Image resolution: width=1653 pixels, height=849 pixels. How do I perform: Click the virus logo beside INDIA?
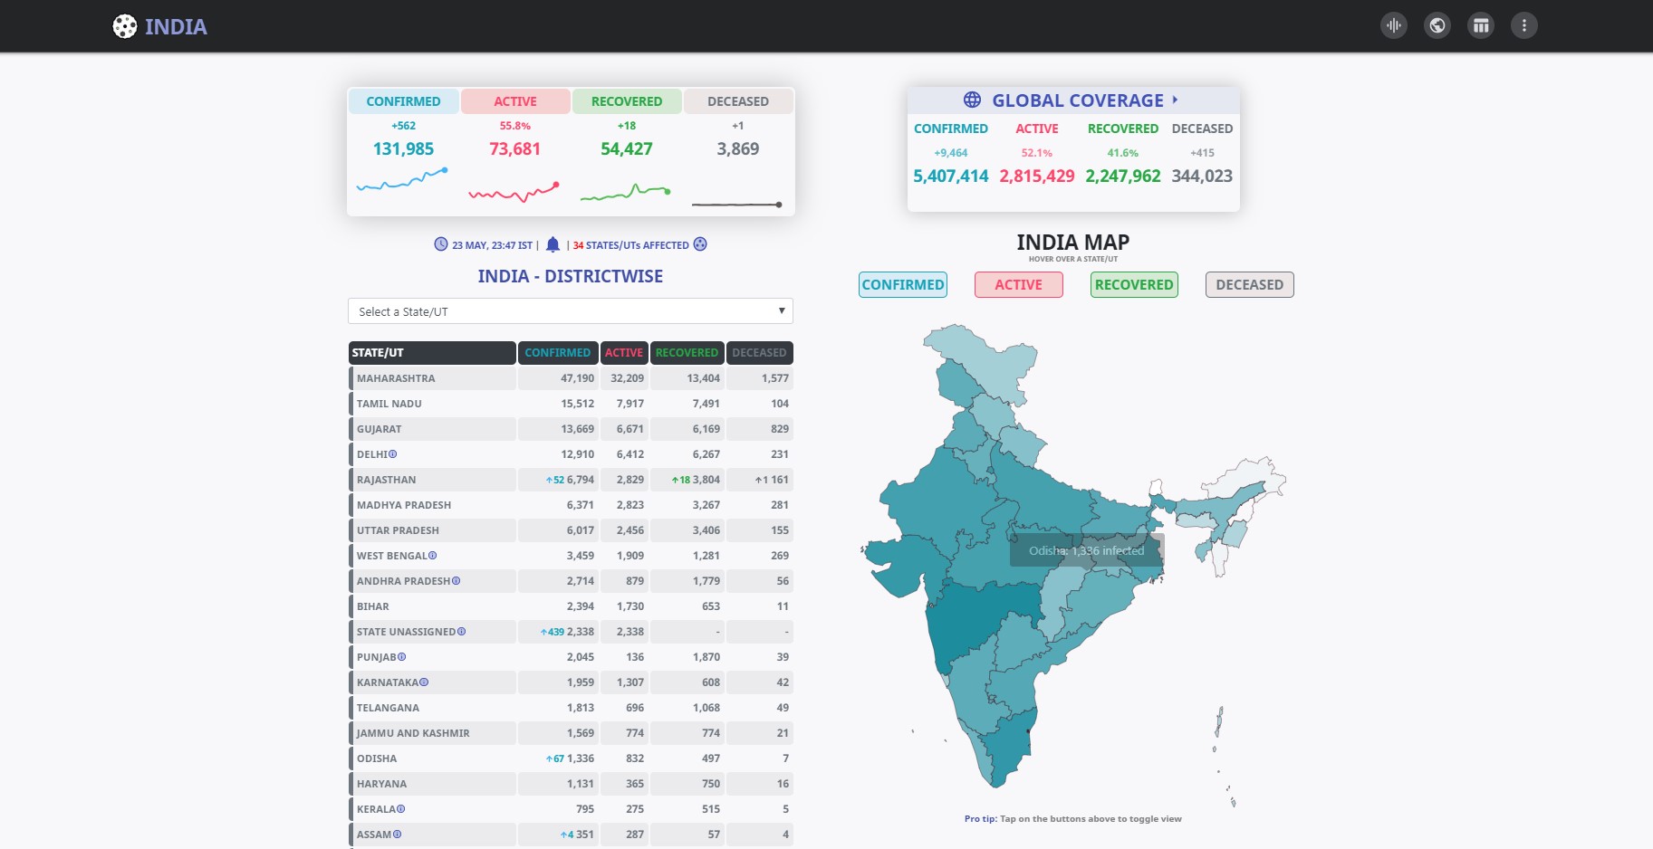(x=124, y=27)
